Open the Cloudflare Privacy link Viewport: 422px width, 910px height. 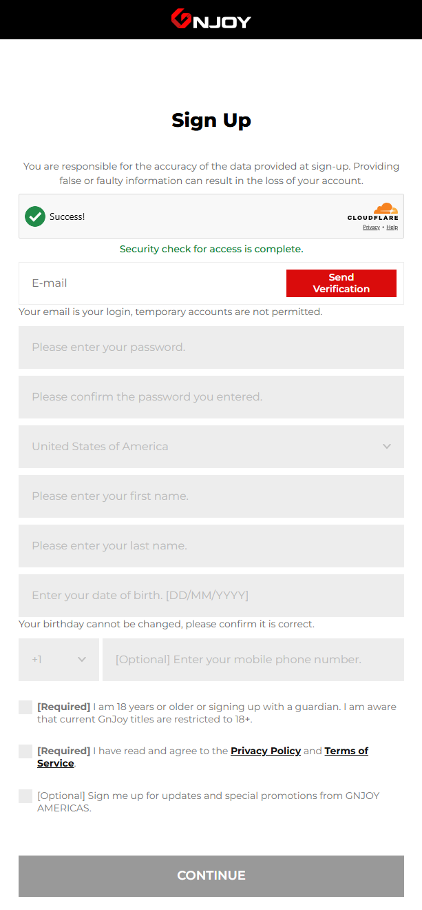point(371,227)
